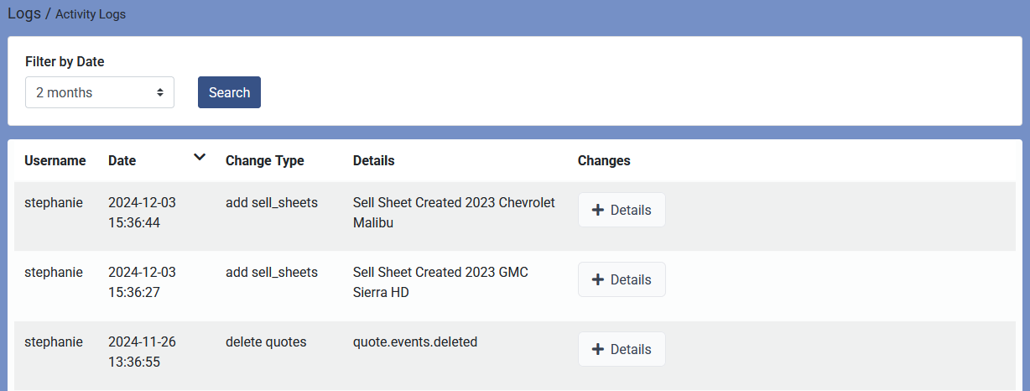Click the Search button
This screenshot has height=391, width=1030.
[x=229, y=92]
